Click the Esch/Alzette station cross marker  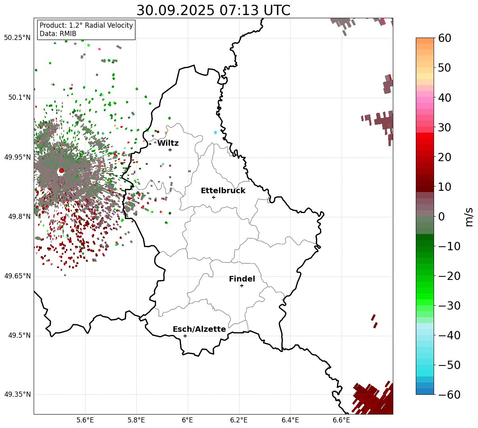pyautogui.click(x=185, y=336)
